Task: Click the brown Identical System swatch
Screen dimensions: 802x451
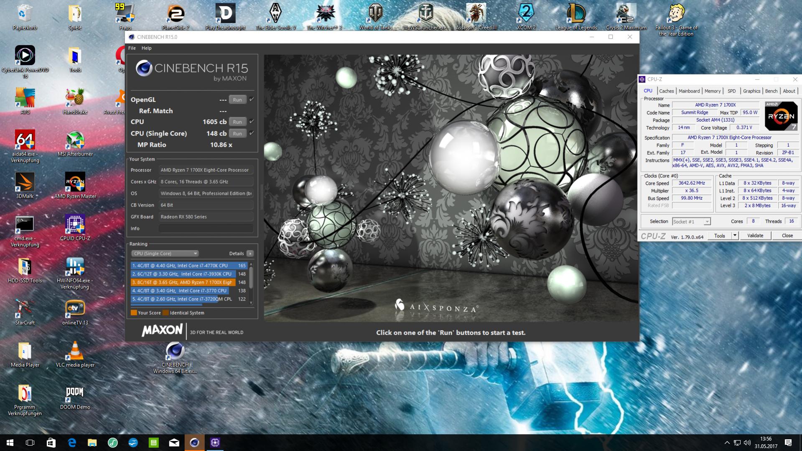Action: [165, 313]
